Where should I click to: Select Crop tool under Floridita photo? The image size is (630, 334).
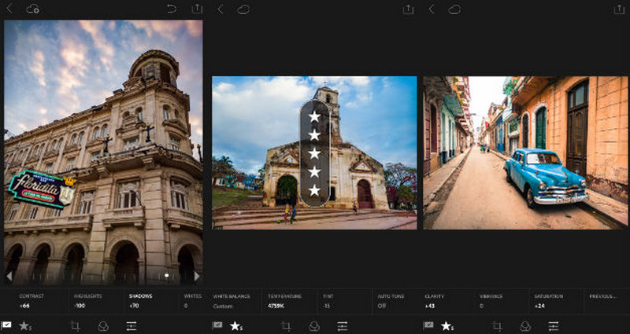[75, 326]
